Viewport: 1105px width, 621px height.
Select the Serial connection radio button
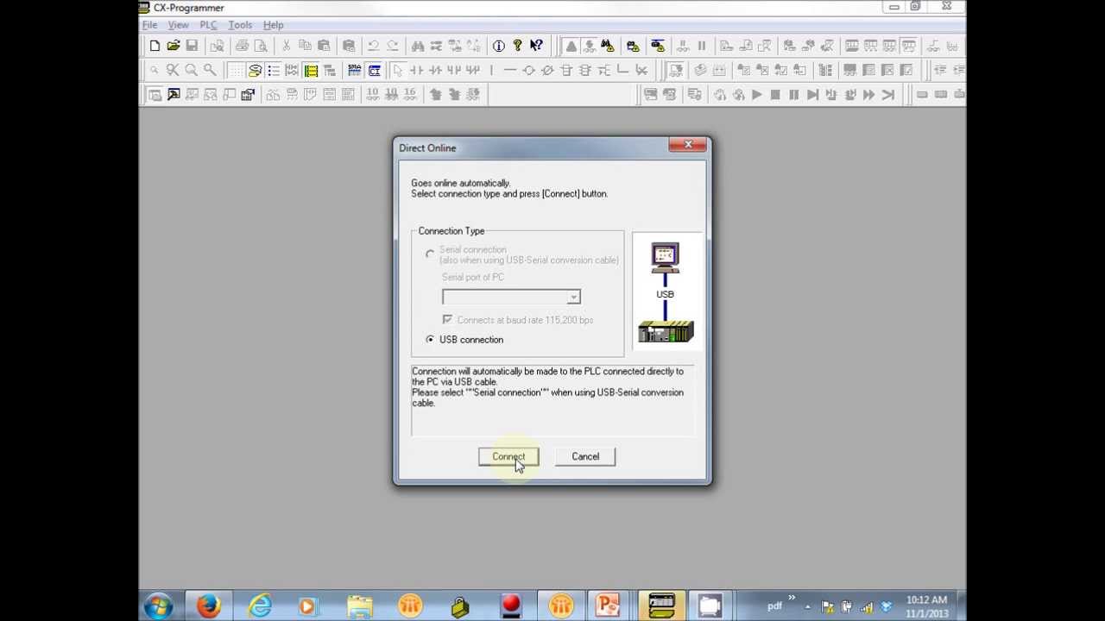tap(430, 254)
